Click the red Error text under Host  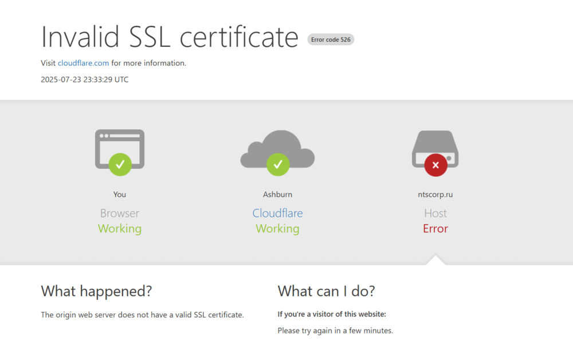[x=435, y=228]
